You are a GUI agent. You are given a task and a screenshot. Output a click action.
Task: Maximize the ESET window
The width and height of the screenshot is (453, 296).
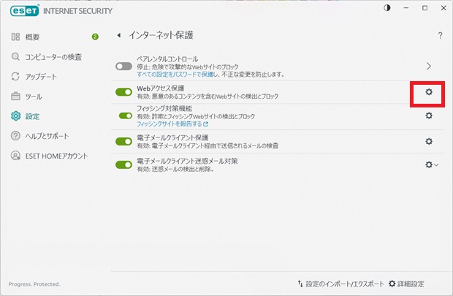(425, 8)
